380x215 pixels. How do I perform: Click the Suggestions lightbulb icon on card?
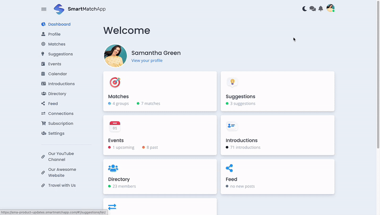232,82
